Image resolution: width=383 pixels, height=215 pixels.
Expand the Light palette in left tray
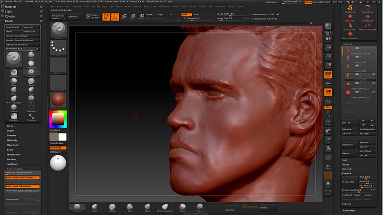8,11
